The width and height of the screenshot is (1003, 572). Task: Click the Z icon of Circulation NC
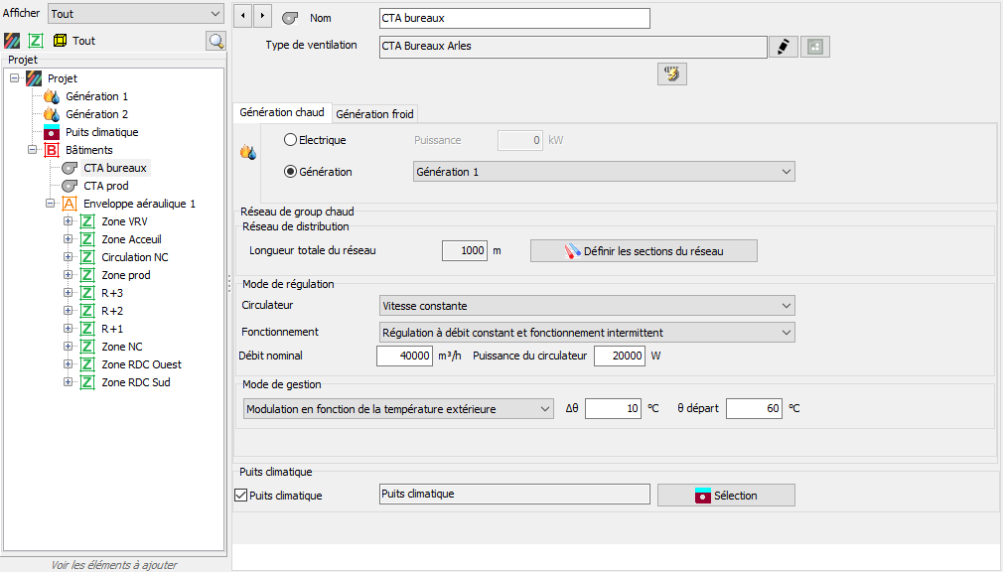(87, 257)
